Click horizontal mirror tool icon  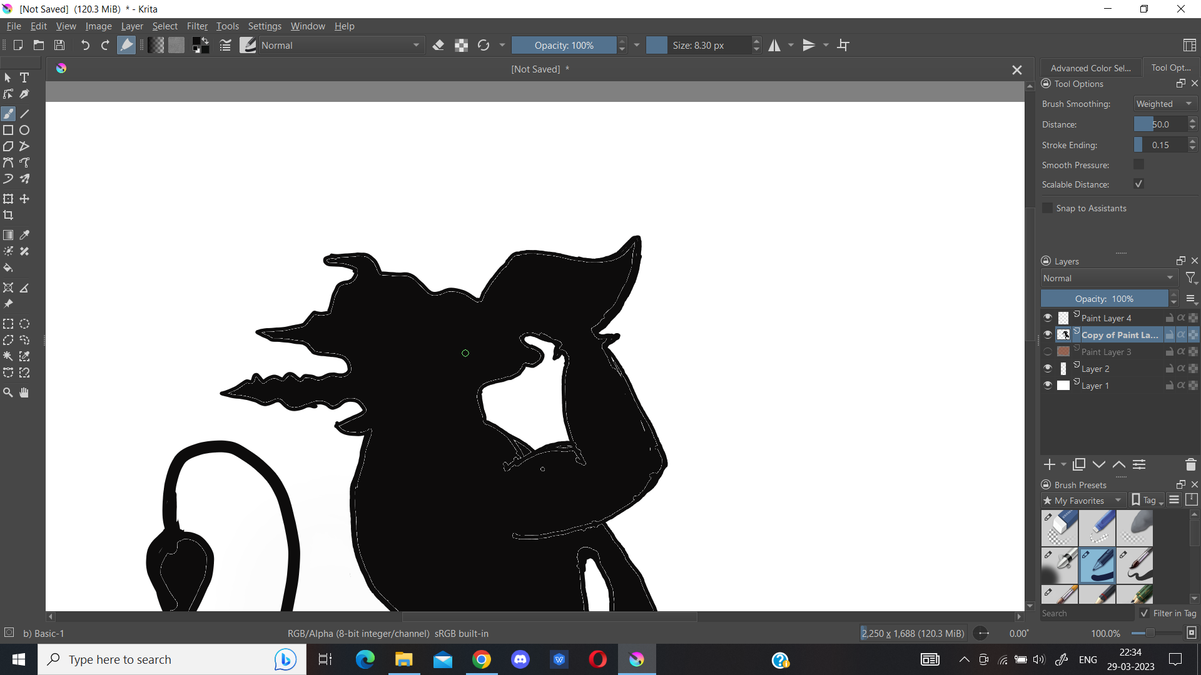[774, 45]
